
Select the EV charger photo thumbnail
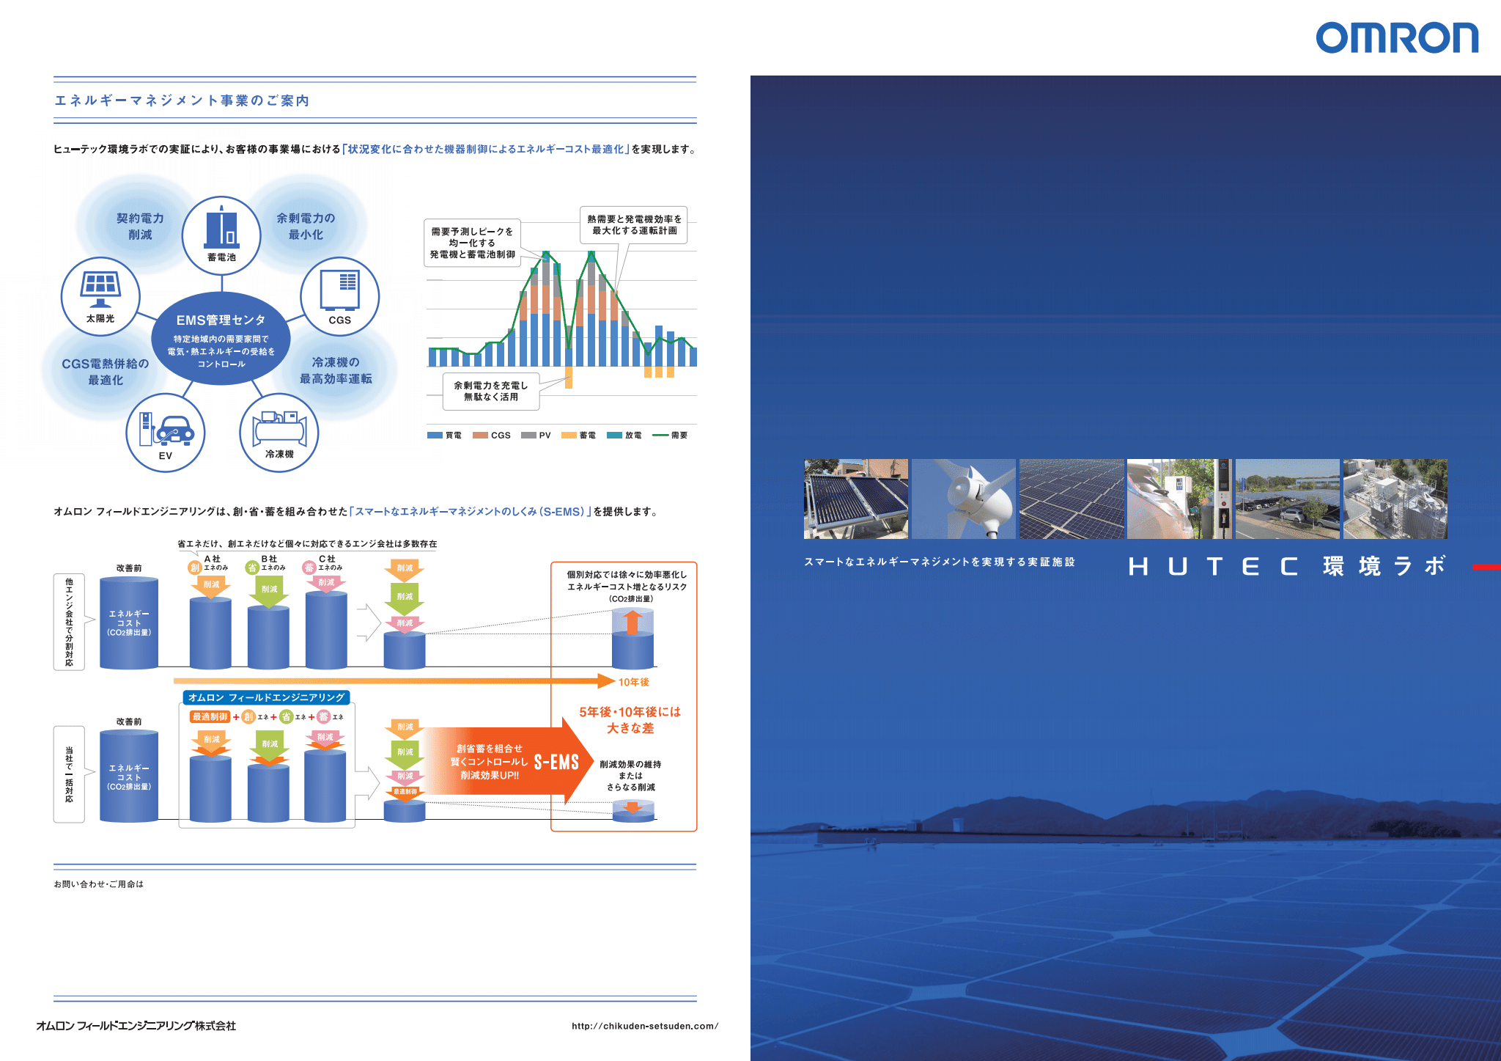(x=1179, y=499)
